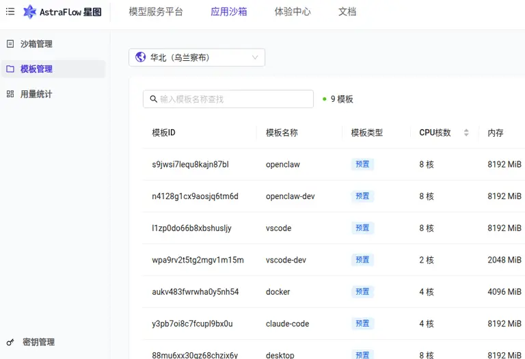Click 预置 tag in claude-code row
The image size is (525, 359).
point(362,323)
